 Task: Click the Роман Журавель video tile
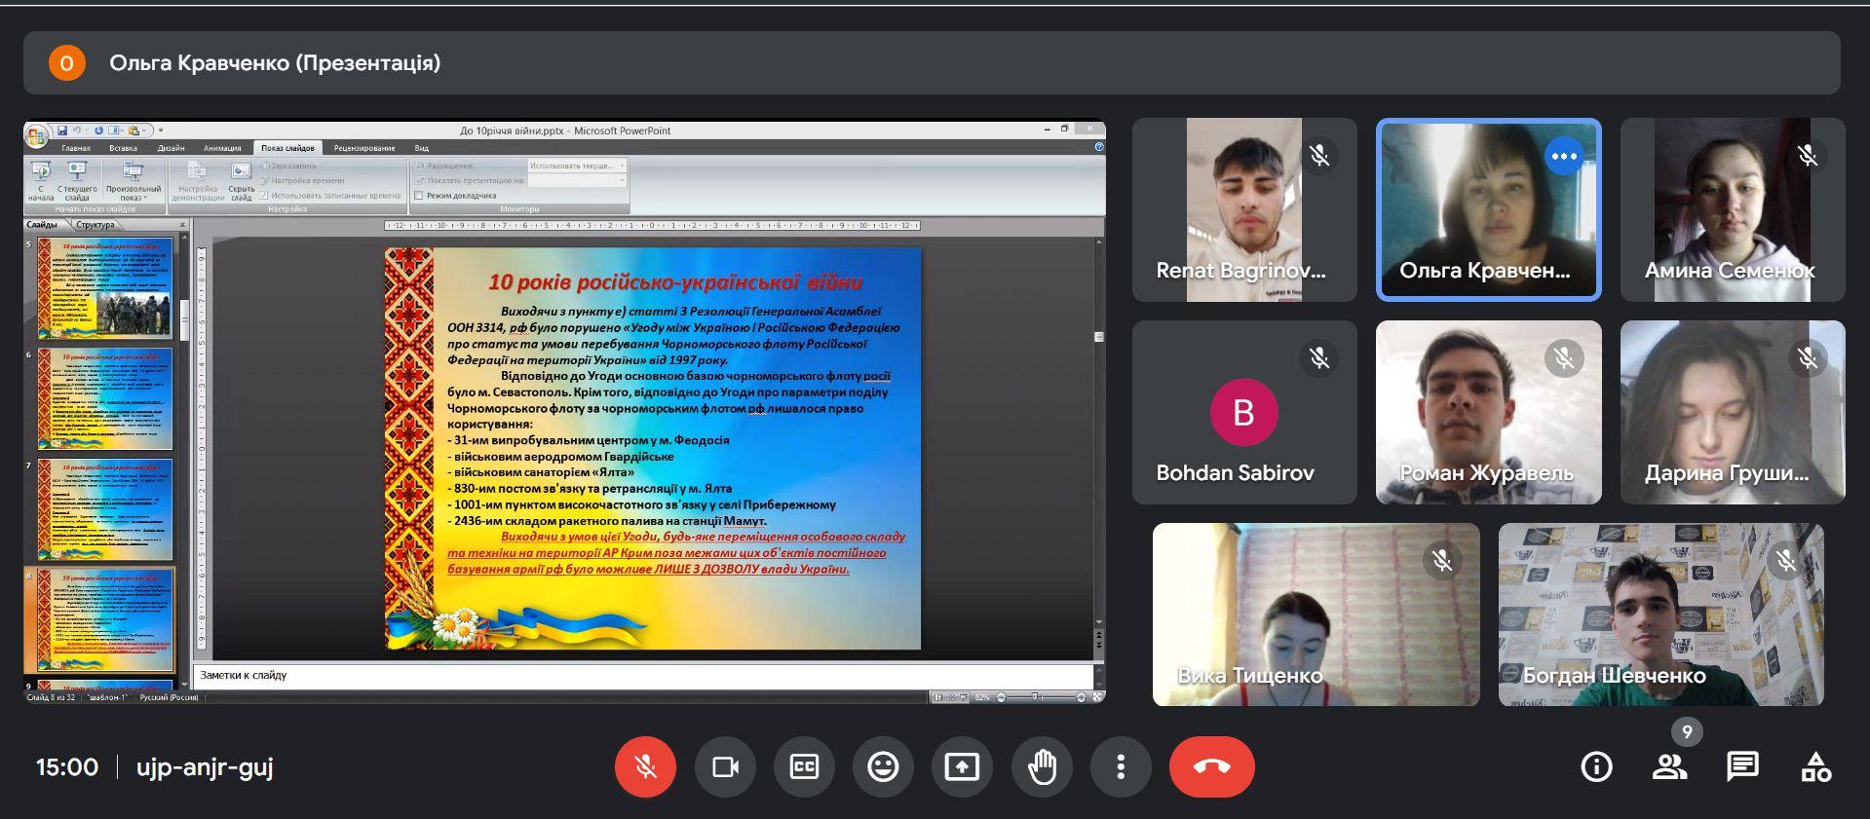click(x=1488, y=412)
